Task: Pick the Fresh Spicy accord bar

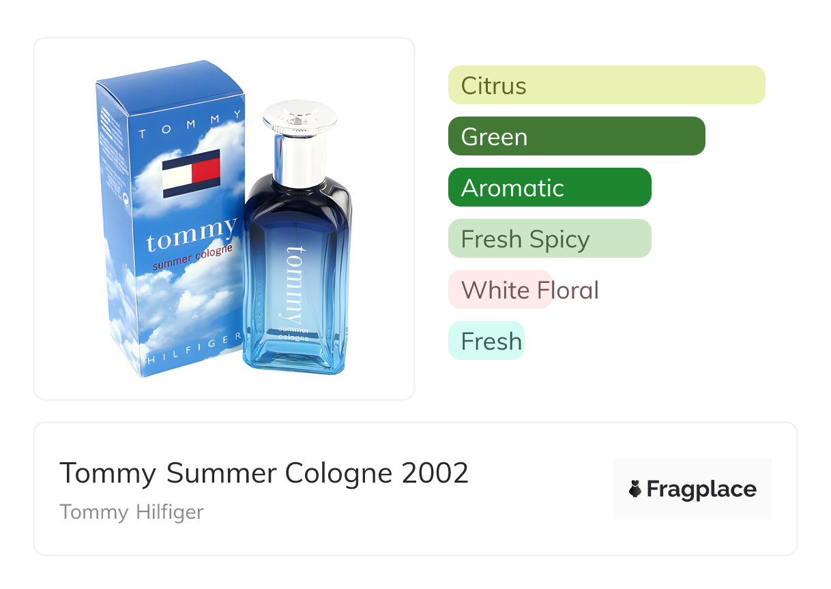Action: coord(550,239)
